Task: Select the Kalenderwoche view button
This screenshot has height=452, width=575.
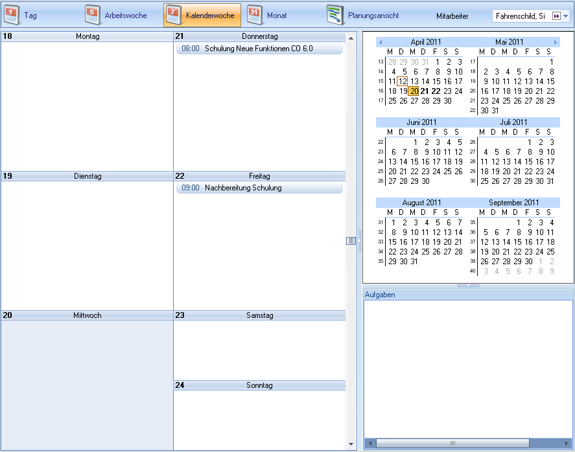Action: [x=202, y=15]
